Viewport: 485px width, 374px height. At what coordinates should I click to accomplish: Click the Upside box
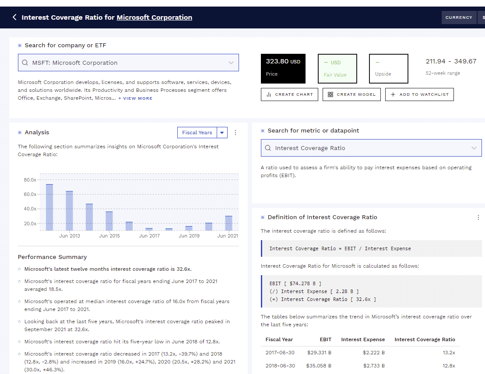388,69
